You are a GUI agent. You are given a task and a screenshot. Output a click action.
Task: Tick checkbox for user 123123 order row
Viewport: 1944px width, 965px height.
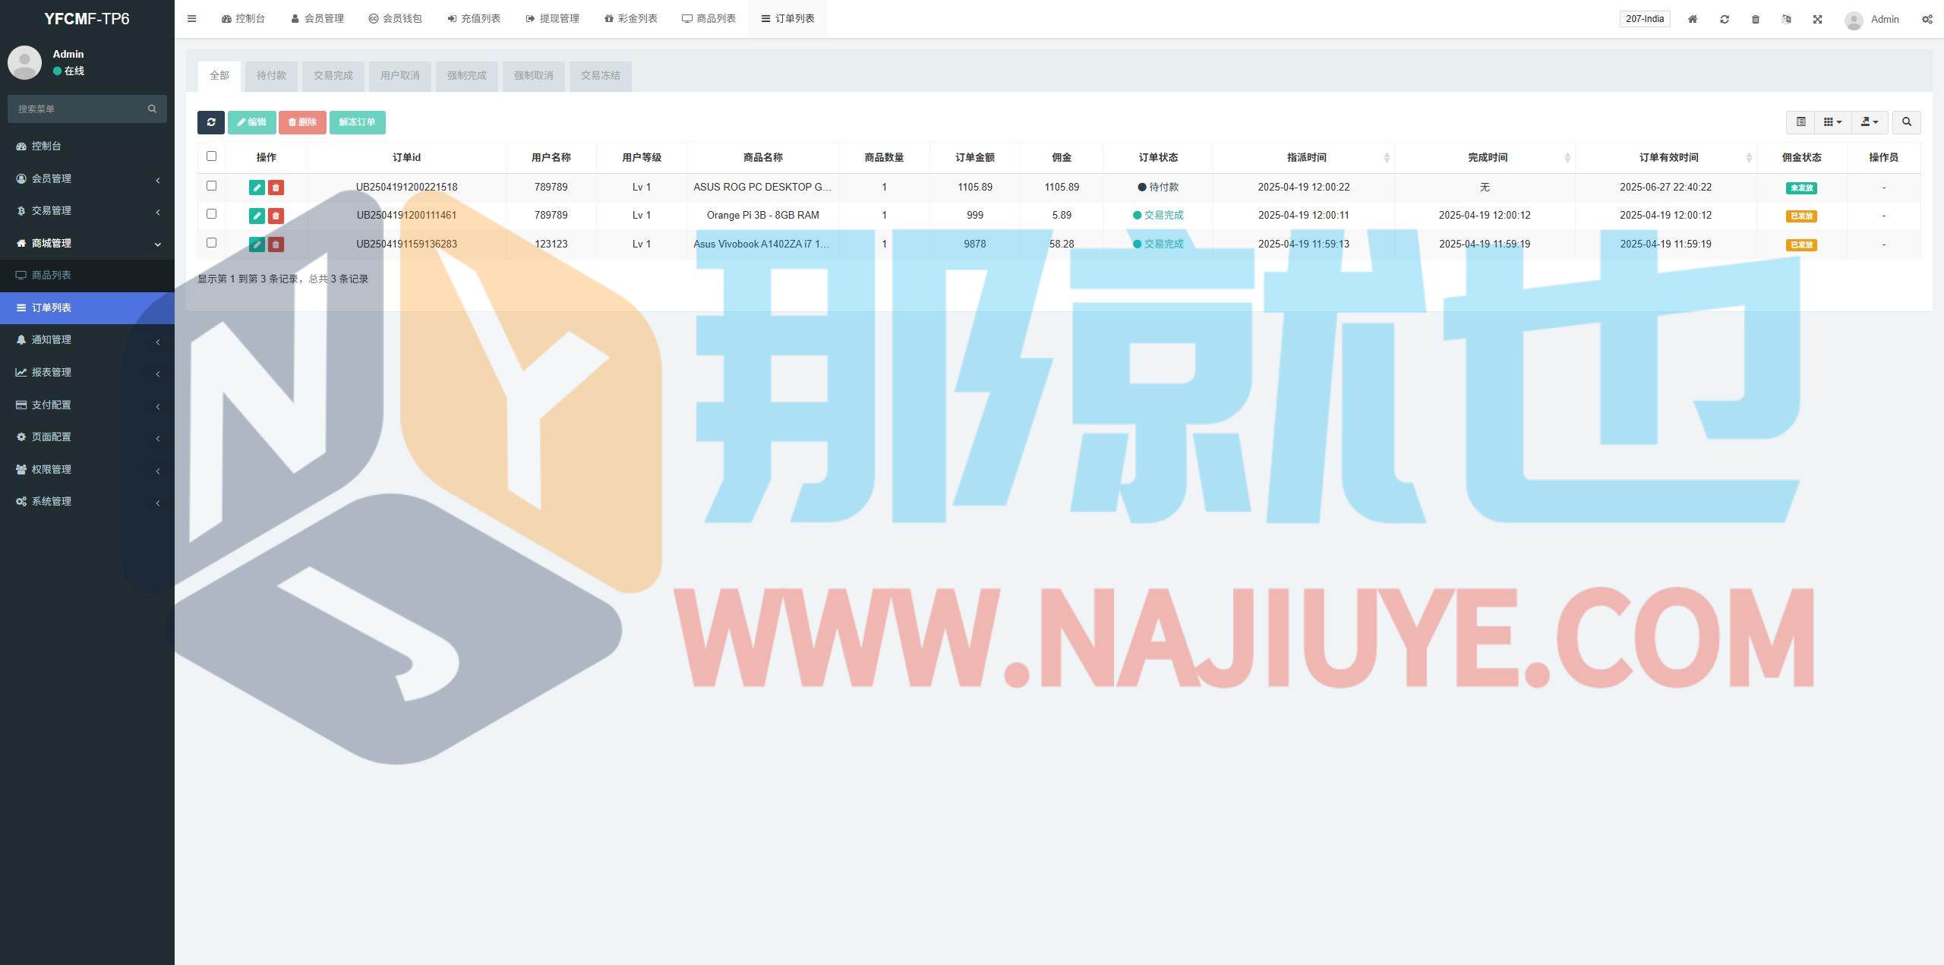211,243
